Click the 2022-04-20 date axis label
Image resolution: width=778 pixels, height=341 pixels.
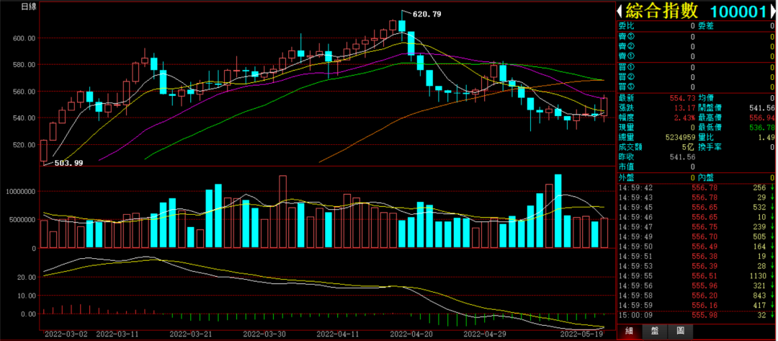click(412, 334)
